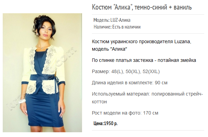
Task: Click the price Цена:1950 р.
Action: pyautogui.click(x=106, y=123)
